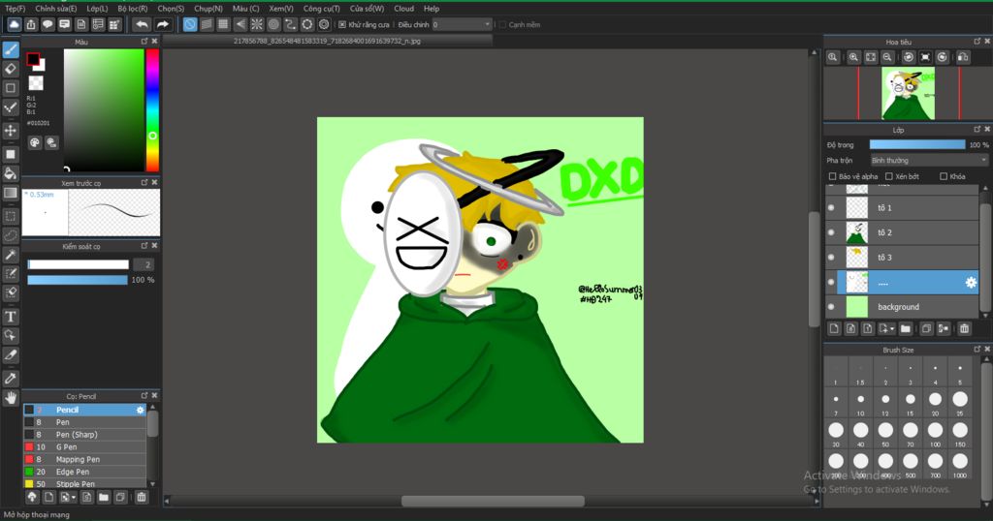Delete layer using the trash icon
This screenshot has width=993, height=521.
click(964, 329)
